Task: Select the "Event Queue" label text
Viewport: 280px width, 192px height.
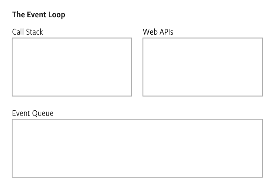Action: click(33, 113)
